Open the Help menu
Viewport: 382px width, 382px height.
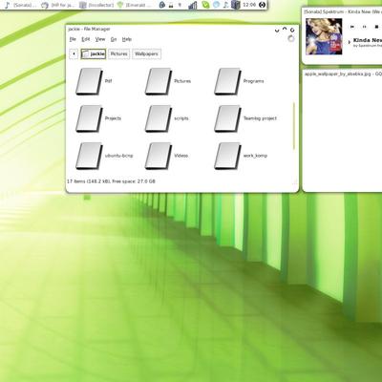coord(127,39)
